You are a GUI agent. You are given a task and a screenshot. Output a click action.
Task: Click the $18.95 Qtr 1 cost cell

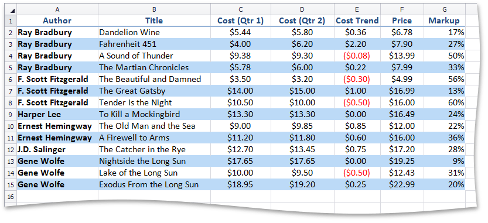pos(240,185)
